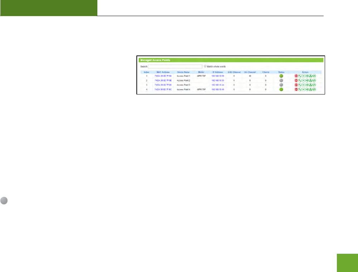Enable the Match whole words checkbox
Viewport: 358px width, 272px height.
pyautogui.click(x=205, y=66)
